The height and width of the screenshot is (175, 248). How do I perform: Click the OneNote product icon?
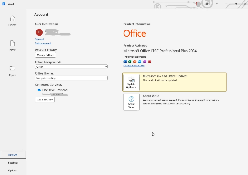(x=144, y=62)
